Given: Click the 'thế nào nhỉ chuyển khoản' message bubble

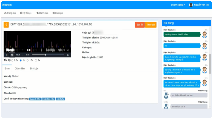Looking at the screenshot, I should point(182,84).
